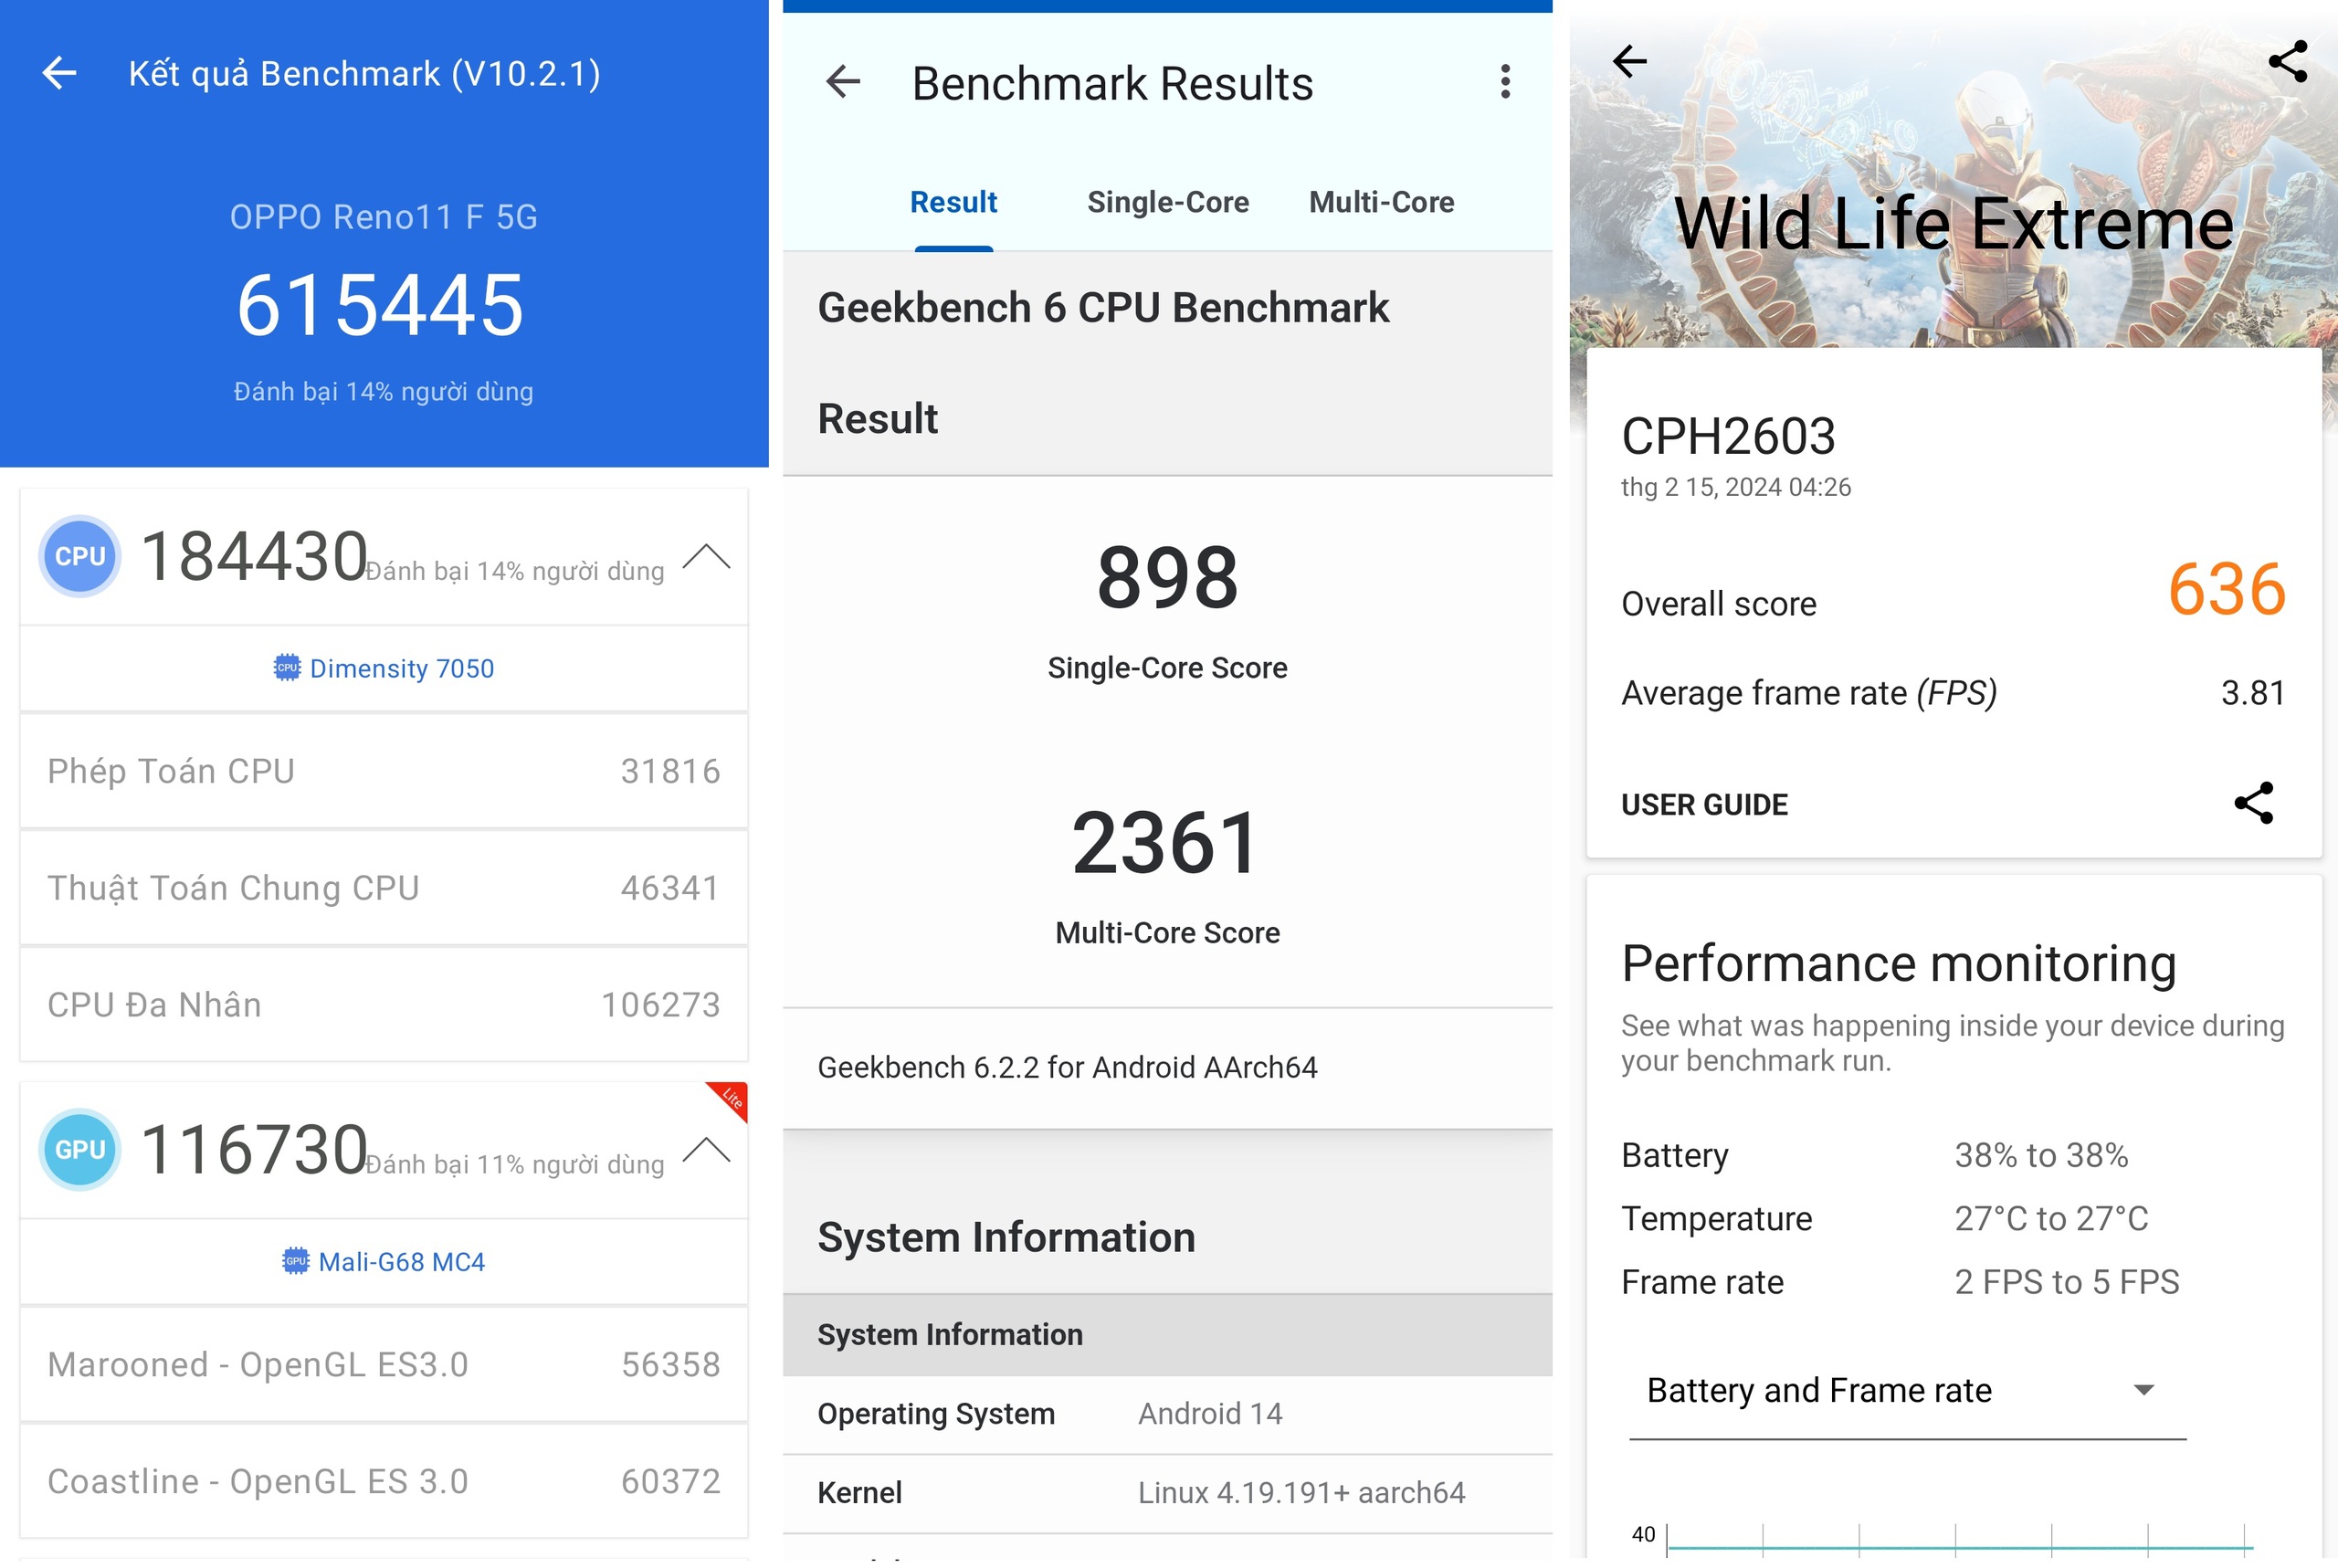Select the gray System Information table header
The width and height of the screenshot is (2338, 1568).
point(1167,1336)
